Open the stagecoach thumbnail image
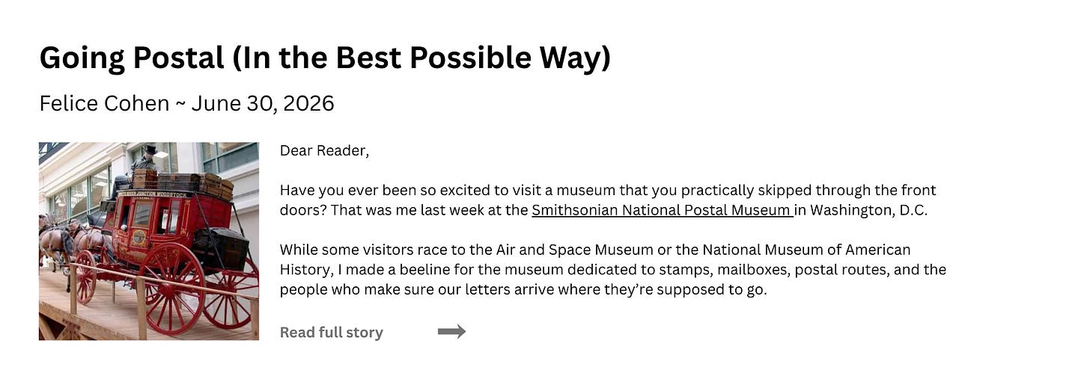1090x388 pixels. pos(149,241)
